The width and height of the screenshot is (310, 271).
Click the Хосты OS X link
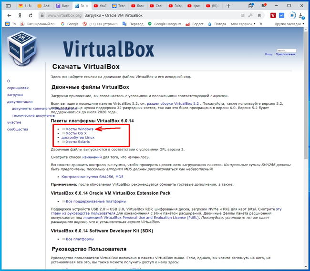click(76, 133)
